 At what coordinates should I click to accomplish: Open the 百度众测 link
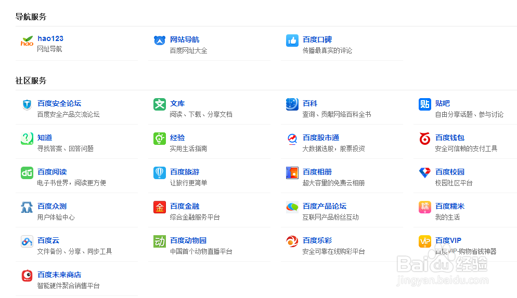coord(52,206)
